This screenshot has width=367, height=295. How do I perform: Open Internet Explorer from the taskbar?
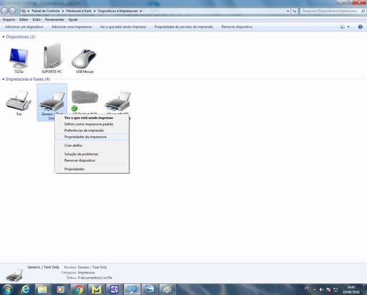tap(25, 289)
